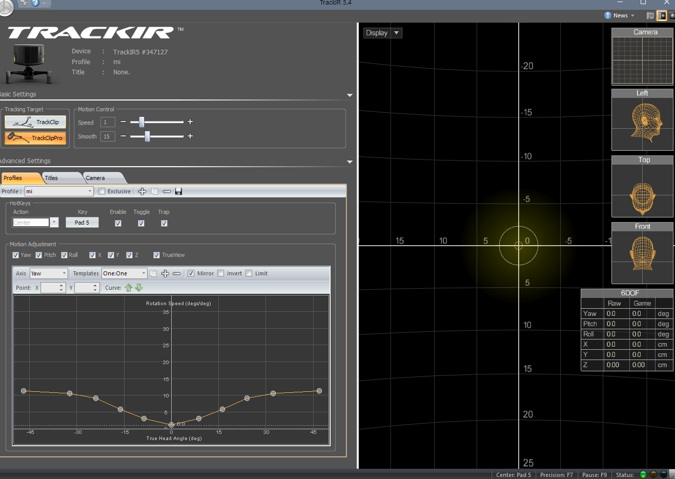Remove curve point with minus icon
This screenshot has width=675, height=479.
pyautogui.click(x=176, y=273)
